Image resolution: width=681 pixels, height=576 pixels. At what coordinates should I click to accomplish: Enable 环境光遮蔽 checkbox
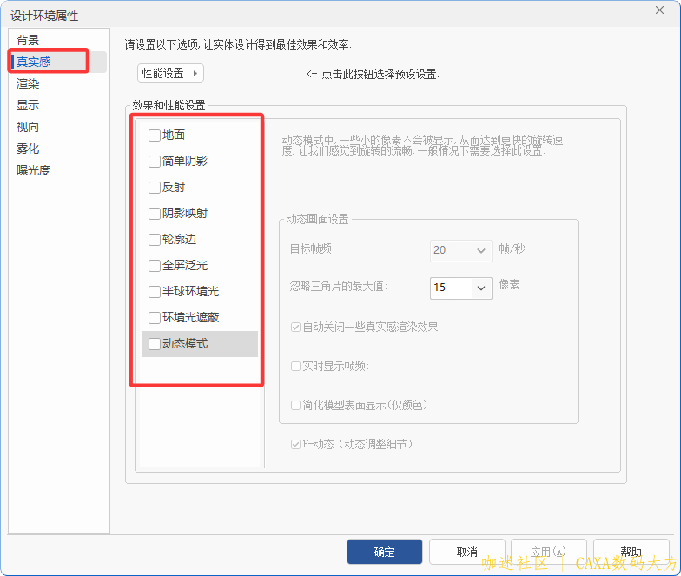pyautogui.click(x=155, y=318)
